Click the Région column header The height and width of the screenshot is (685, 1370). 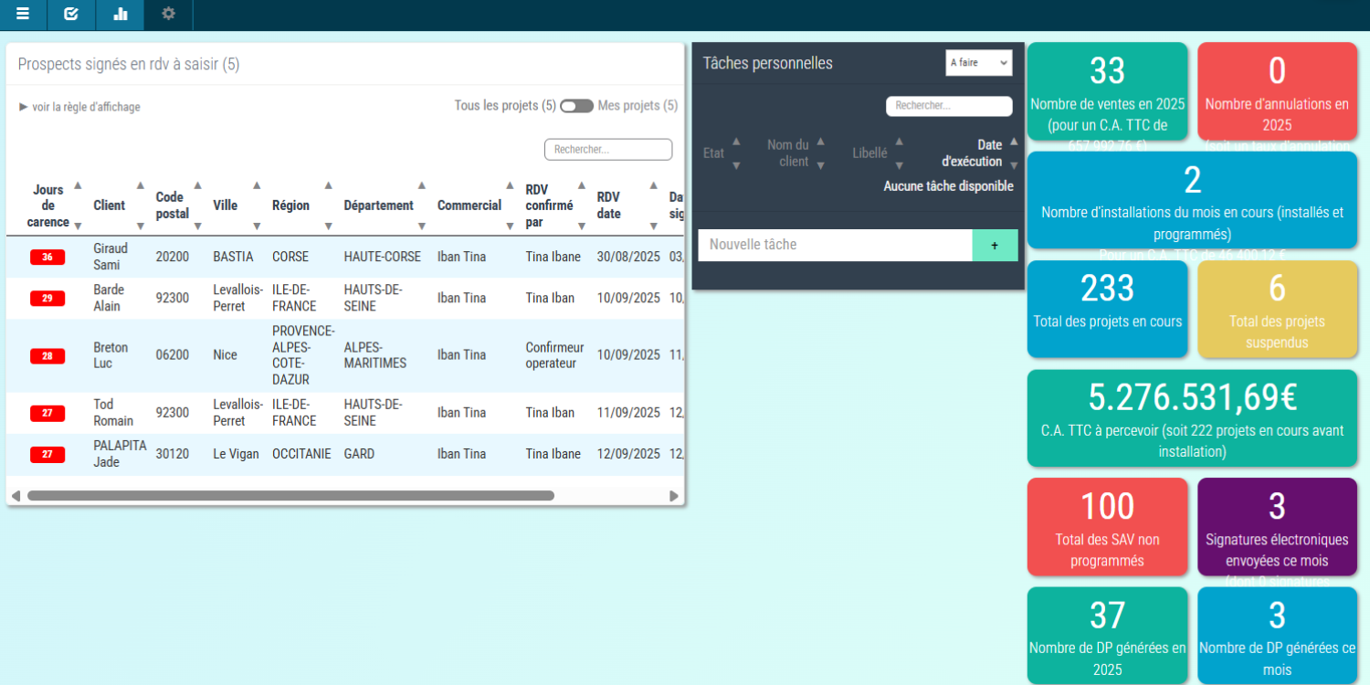(x=290, y=205)
